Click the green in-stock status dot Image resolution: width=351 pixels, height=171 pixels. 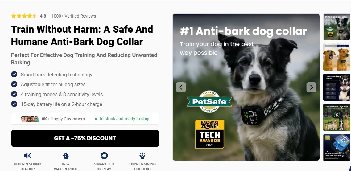point(96,119)
